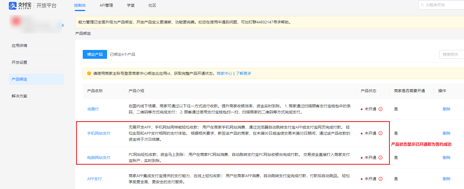
Task: Click the 开放平台 title text
Action: click(x=46, y=6)
